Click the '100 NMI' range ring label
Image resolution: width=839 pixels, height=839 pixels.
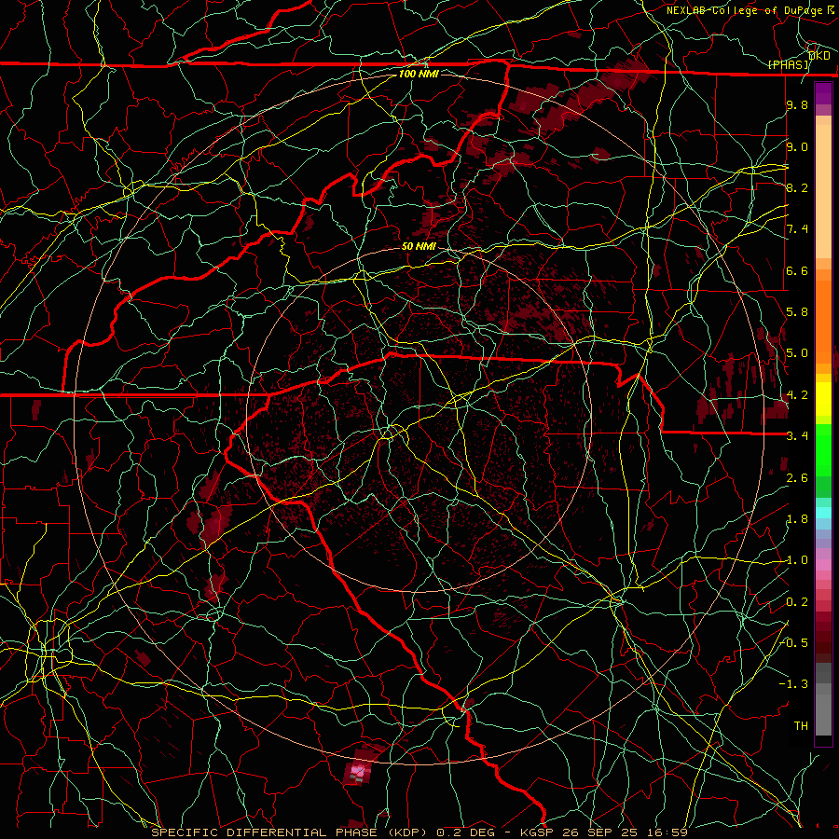[x=419, y=74]
